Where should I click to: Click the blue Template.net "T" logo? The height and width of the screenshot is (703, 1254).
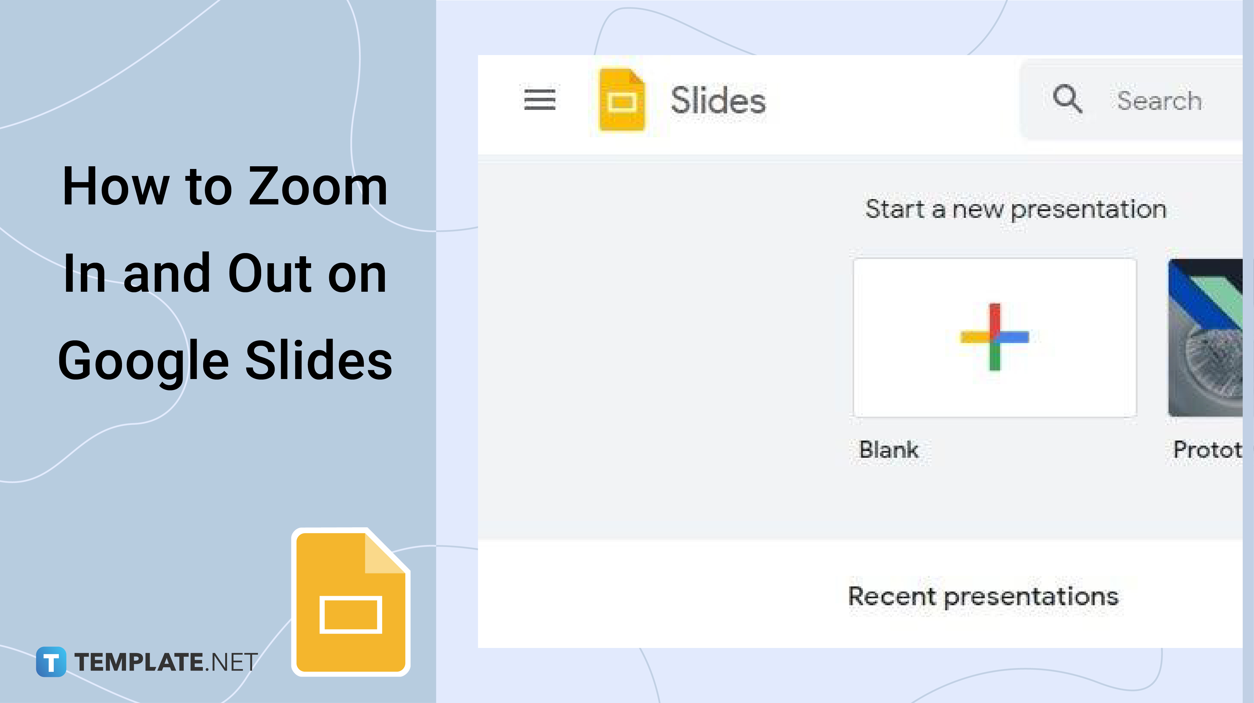click(51, 662)
